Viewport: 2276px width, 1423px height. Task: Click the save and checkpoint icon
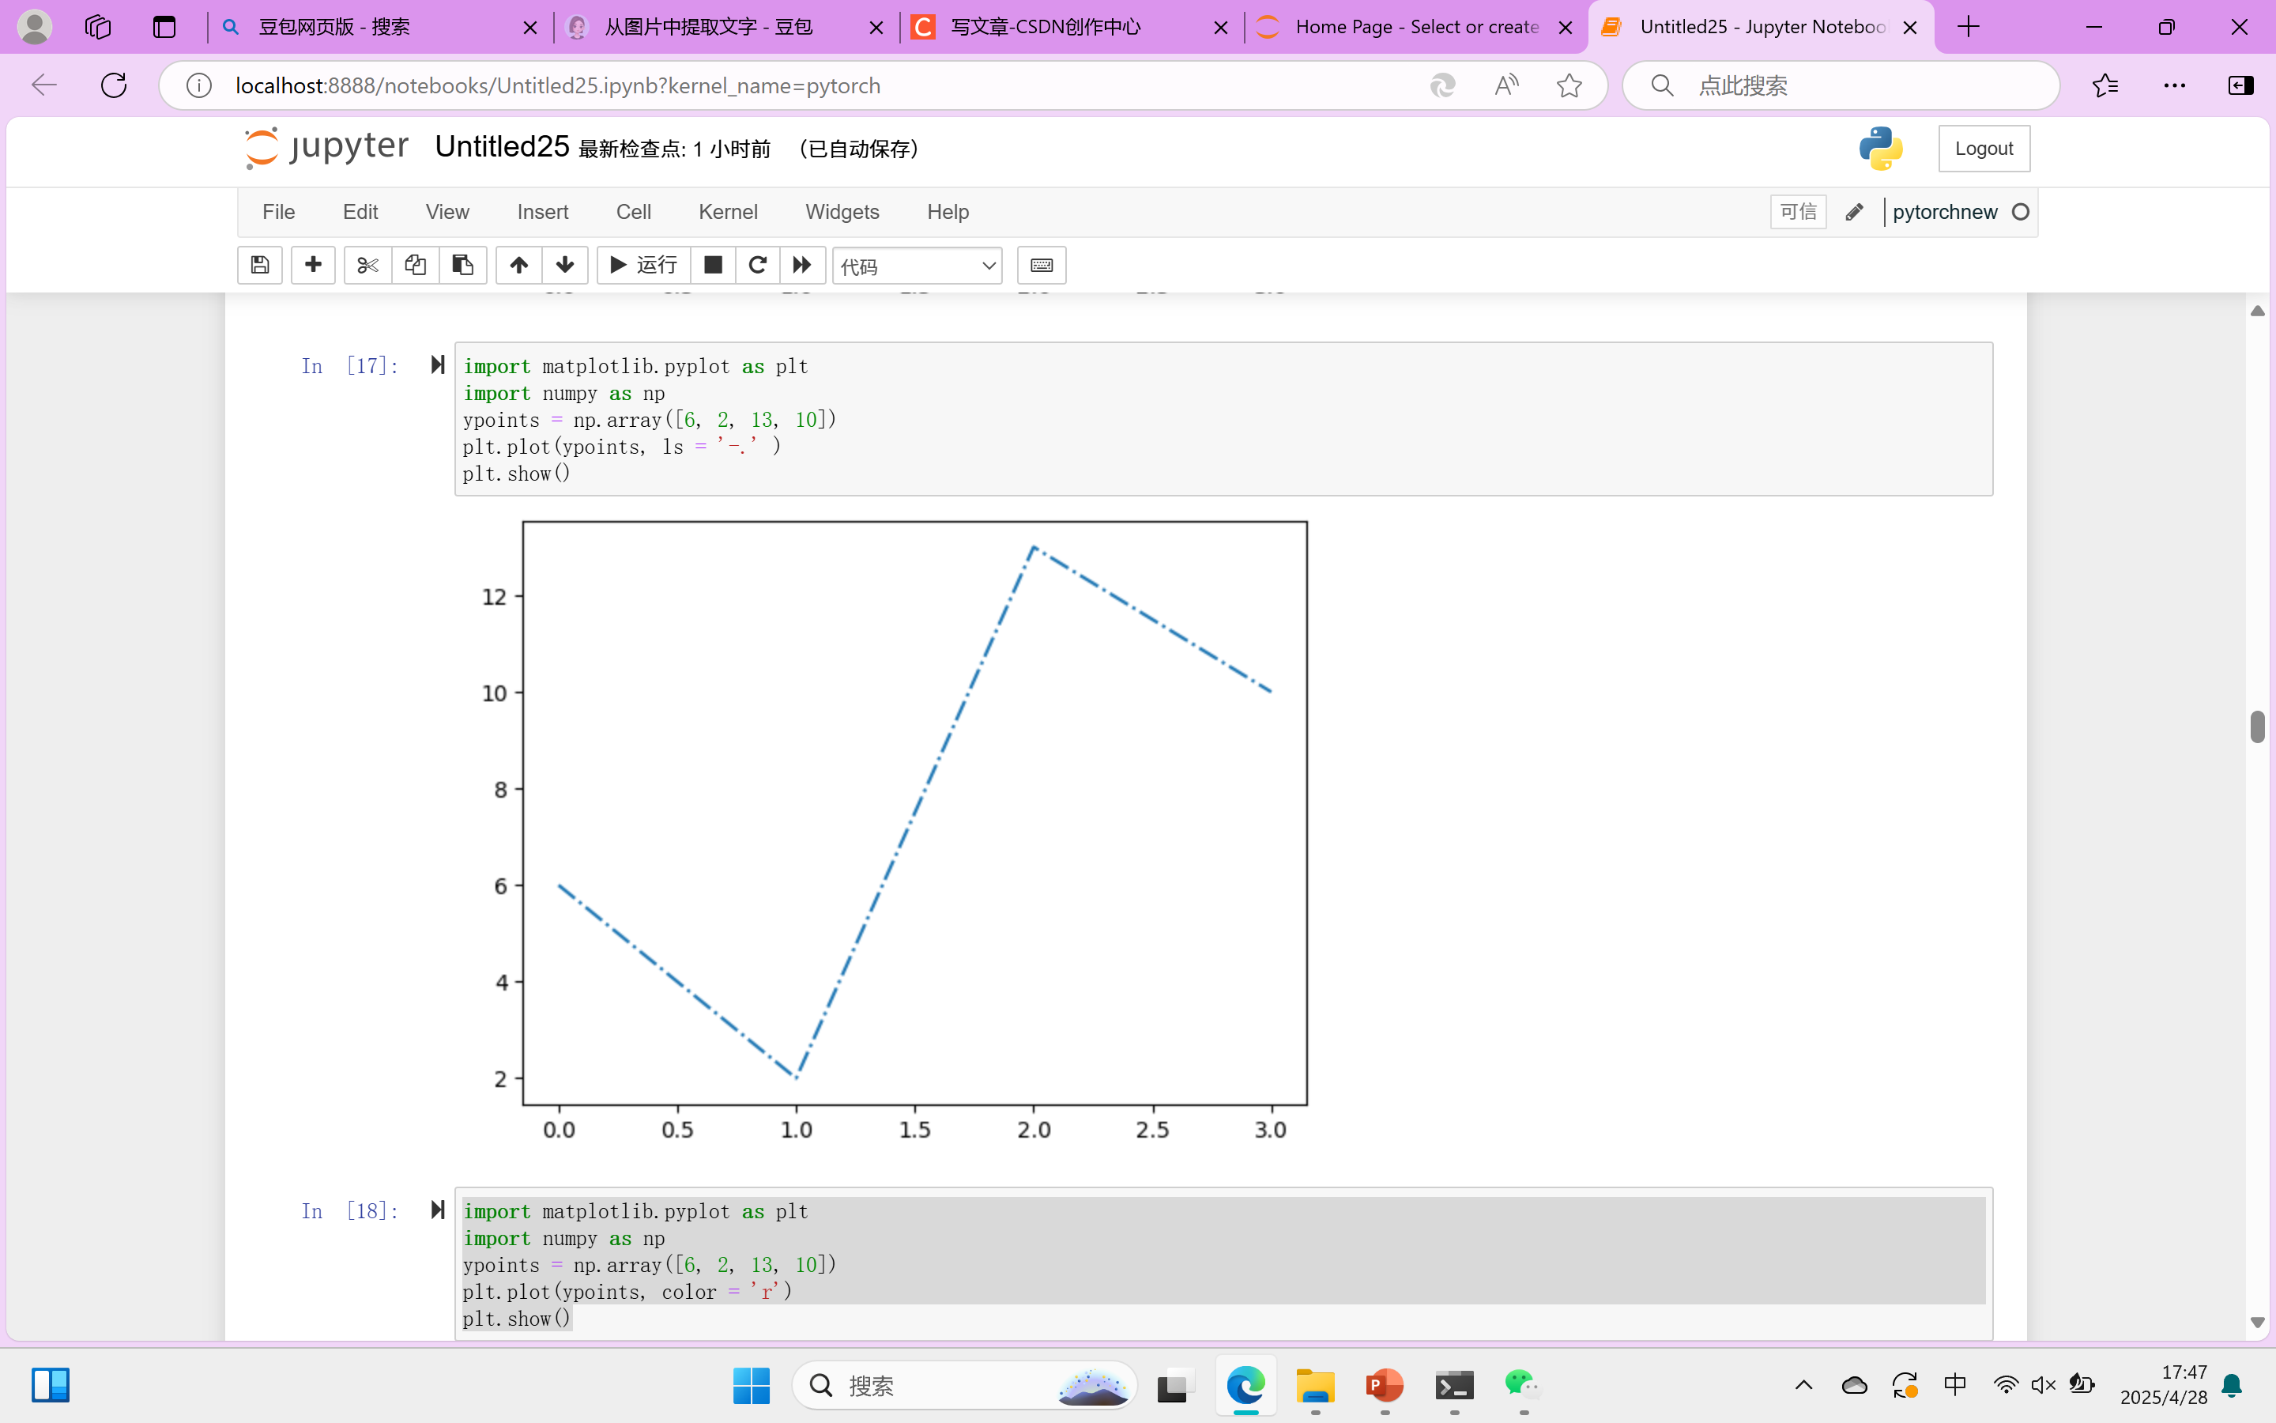(x=259, y=266)
